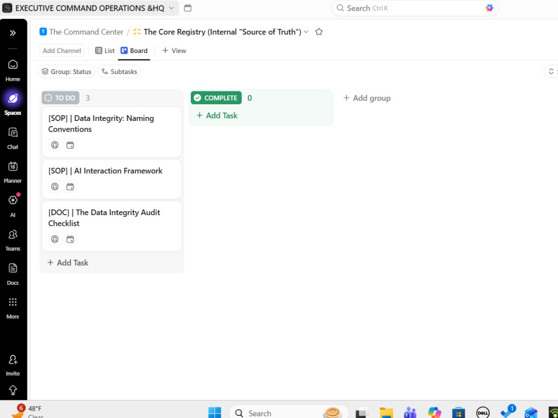Open File Explorer from the taskbar

pos(386,412)
